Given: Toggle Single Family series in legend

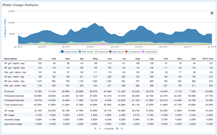Looking at the screenshot, I should tap(69, 52).
